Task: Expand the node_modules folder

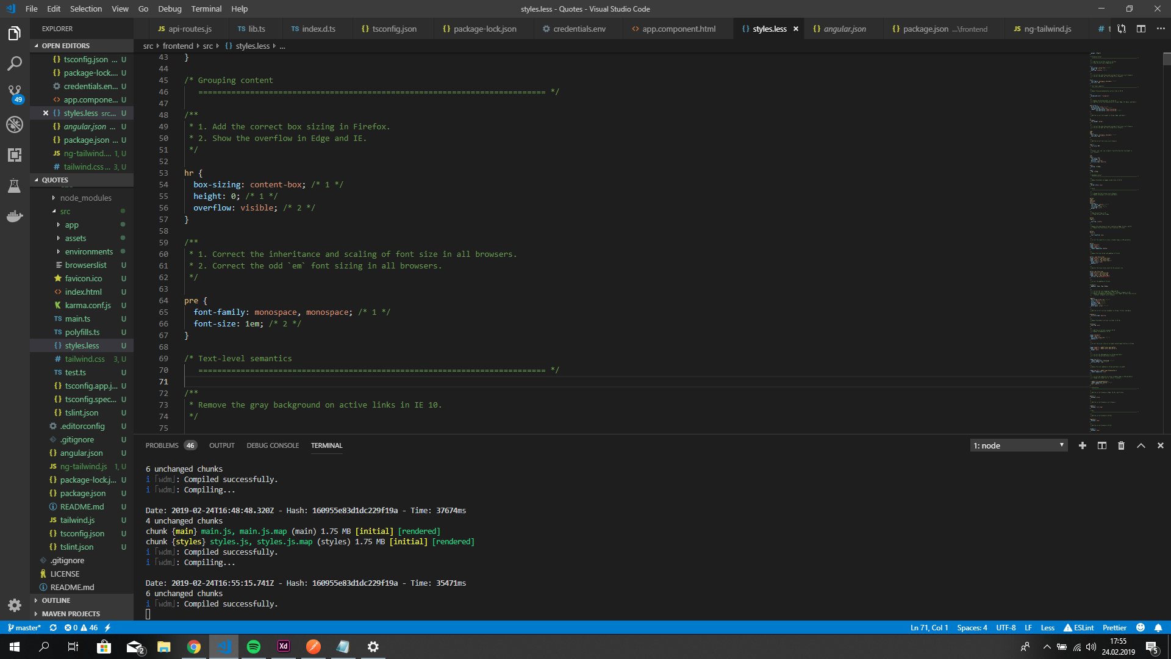Action: click(x=85, y=198)
